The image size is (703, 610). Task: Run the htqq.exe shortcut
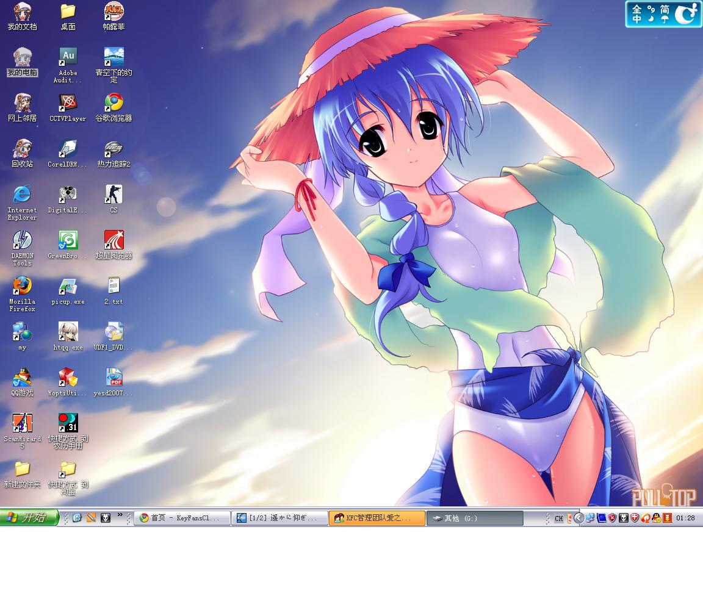click(x=68, y=337)
